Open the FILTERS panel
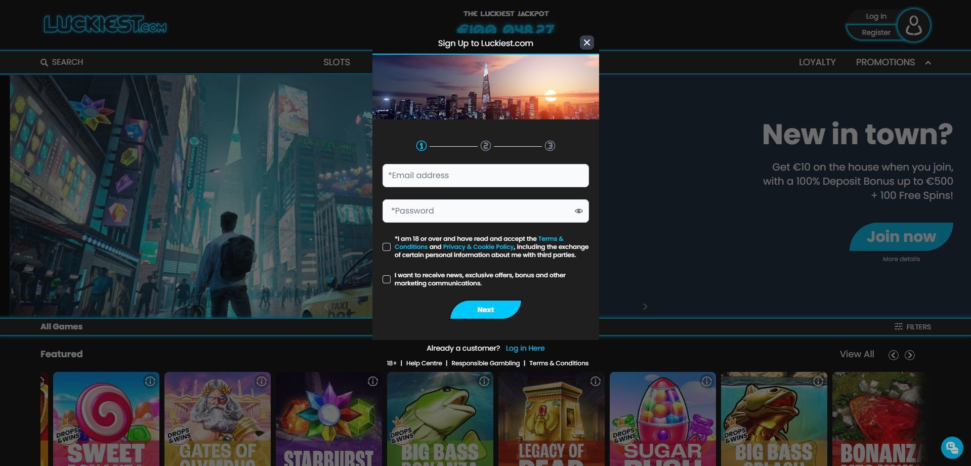The height and width of the screenshot is (466, 971). point(912,327)
